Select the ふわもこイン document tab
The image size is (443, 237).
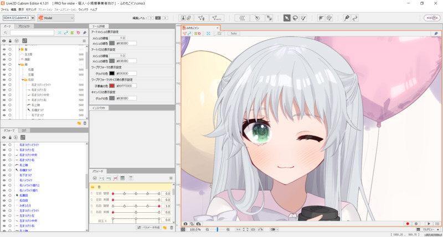(x=200, y=28)
